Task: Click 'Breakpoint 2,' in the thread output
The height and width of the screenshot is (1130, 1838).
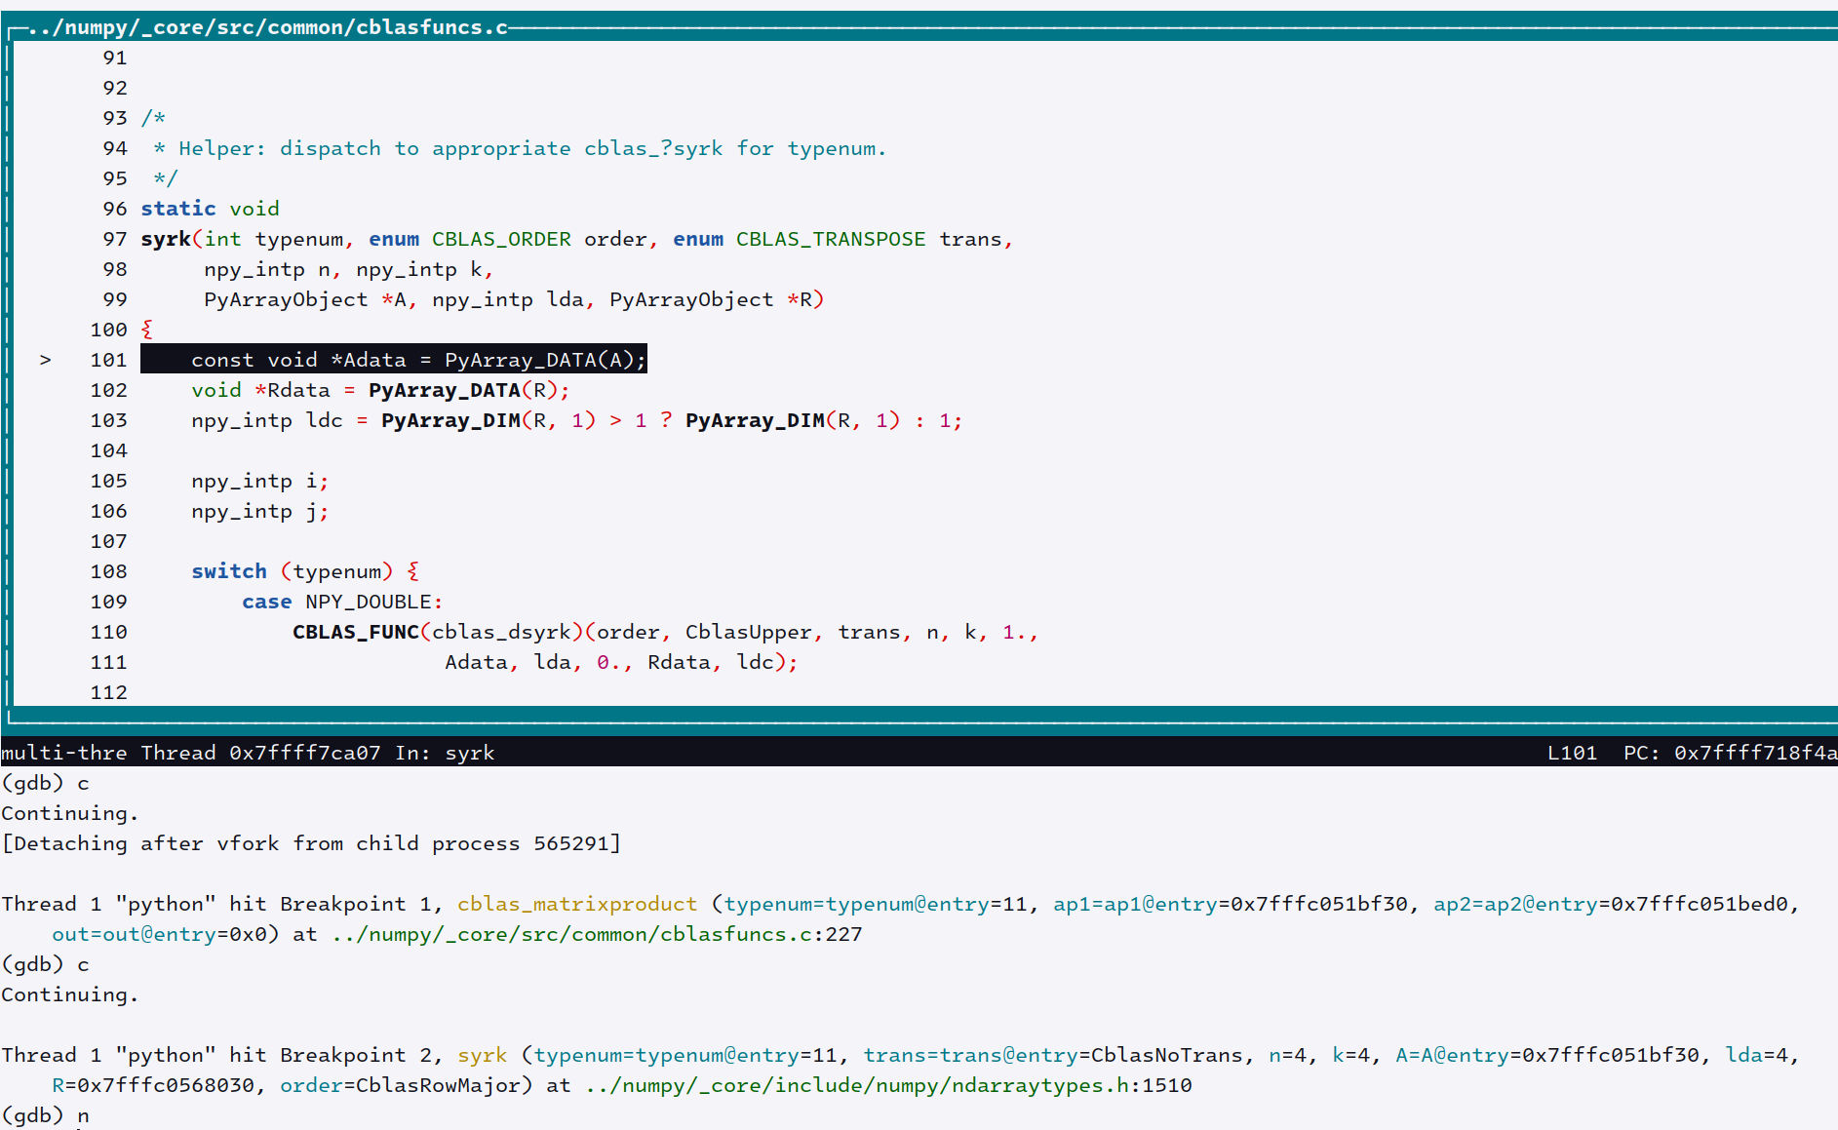Action: [x=362, y=1055]
